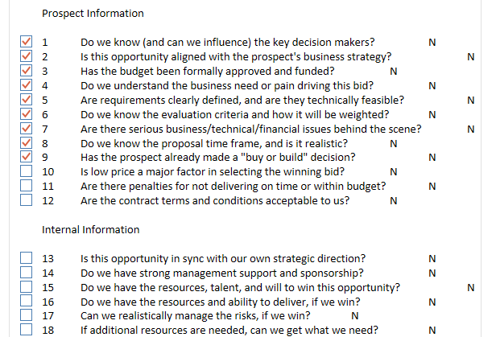Check the box for question 13

(27, 259)
